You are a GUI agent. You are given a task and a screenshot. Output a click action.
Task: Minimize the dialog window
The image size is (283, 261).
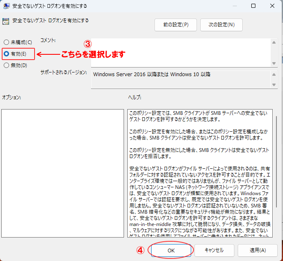pyautogui.click(x=235, y=6)
